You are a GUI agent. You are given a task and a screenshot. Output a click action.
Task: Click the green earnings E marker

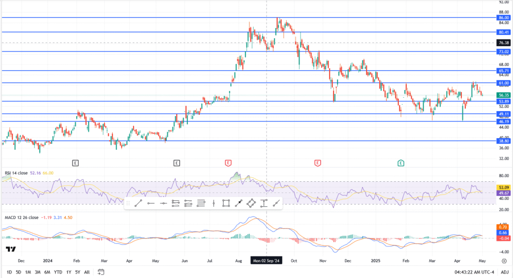coord(401,163)
